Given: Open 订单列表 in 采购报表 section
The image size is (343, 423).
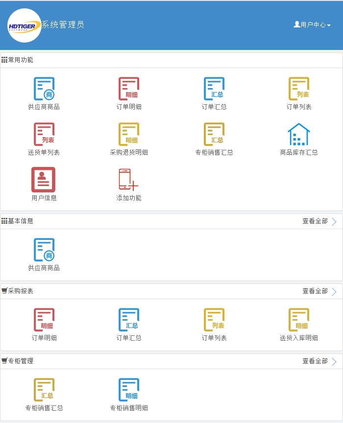Looking at the screenshot, I should coord(214,320).
